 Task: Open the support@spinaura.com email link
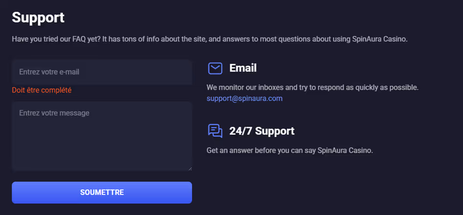[x=244, y=98]
